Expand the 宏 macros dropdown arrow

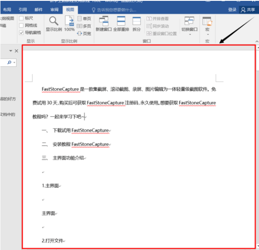[x=208, y=34]
